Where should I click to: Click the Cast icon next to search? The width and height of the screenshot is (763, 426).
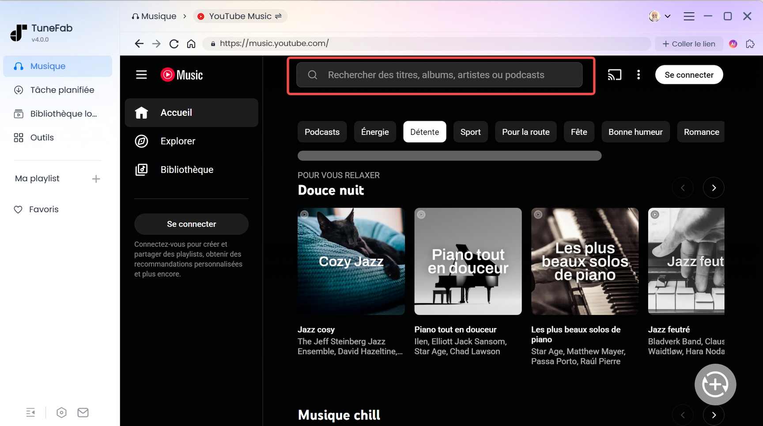pos(615,75)
